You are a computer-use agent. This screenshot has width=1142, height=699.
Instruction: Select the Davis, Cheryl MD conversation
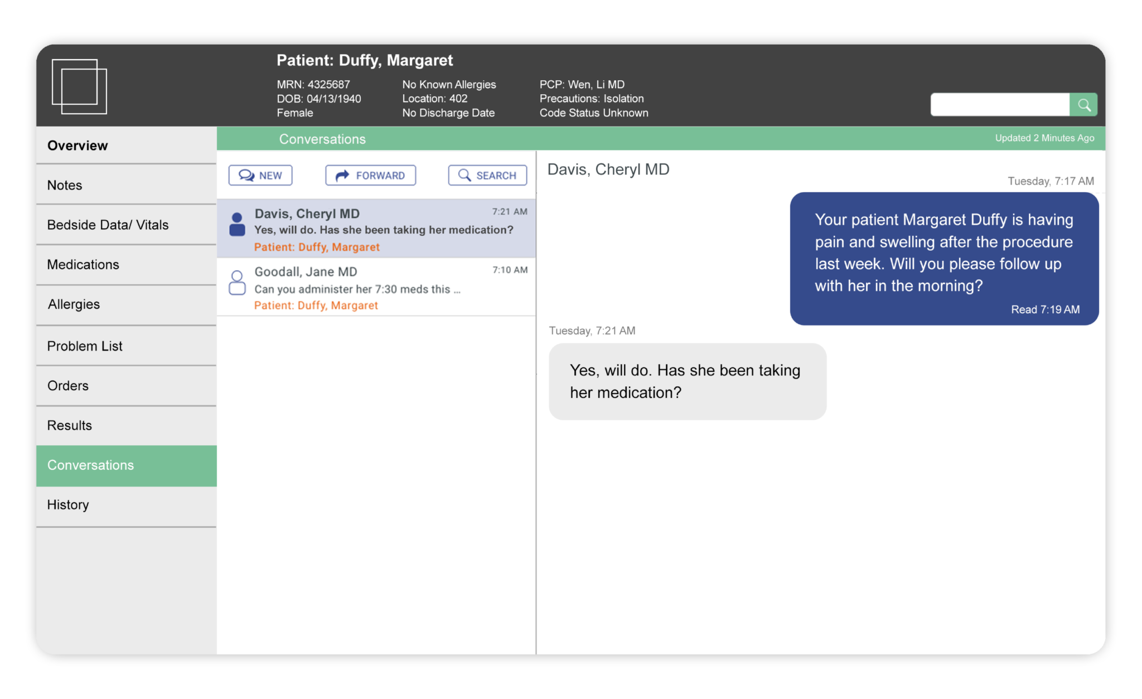tap(376, 229)
